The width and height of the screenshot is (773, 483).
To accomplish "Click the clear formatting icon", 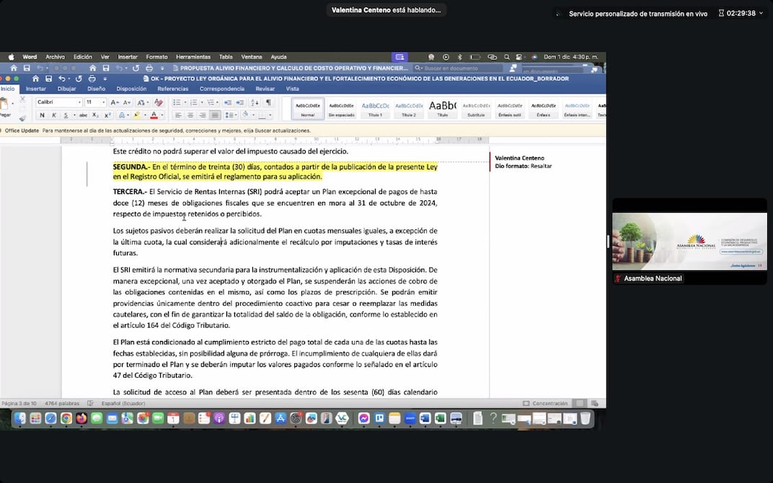I will click(x=158, y=102).
